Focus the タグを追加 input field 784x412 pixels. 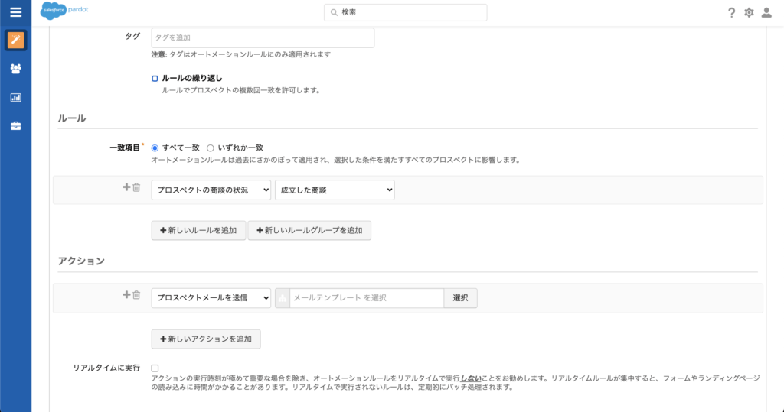(263, 38)
